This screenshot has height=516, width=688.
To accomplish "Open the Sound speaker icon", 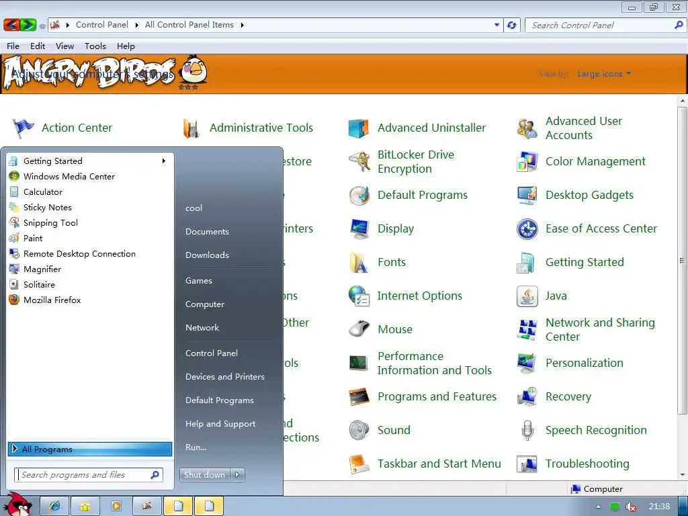I will pos(359,430).
